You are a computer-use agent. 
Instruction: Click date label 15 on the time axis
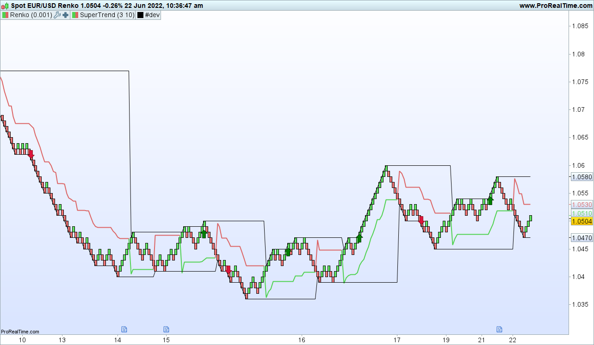point(166,340)
